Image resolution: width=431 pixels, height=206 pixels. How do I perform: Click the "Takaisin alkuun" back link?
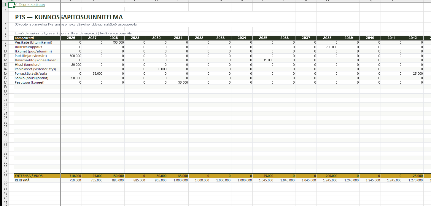pos(30,5)
